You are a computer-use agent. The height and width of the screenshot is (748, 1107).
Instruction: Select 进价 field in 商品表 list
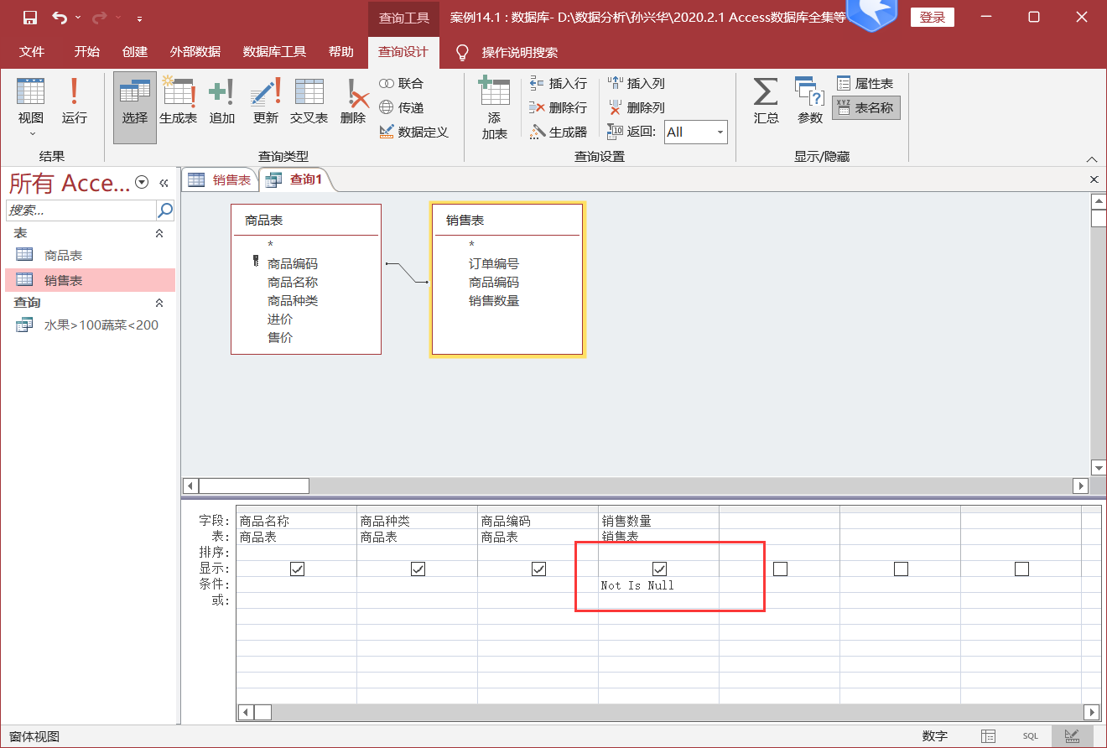click(x=280, y=319)
